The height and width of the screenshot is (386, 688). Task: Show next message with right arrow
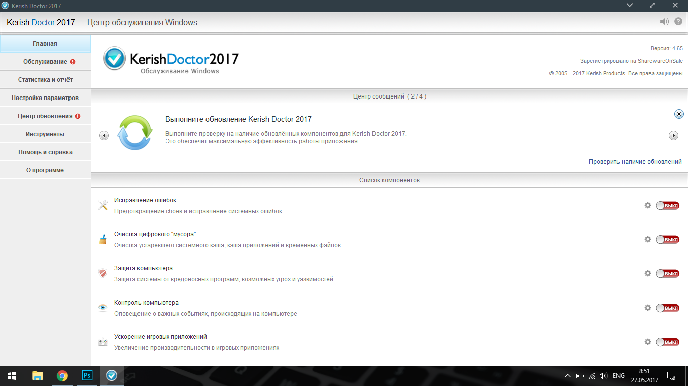pyautogui.click(x=673, y=135)
